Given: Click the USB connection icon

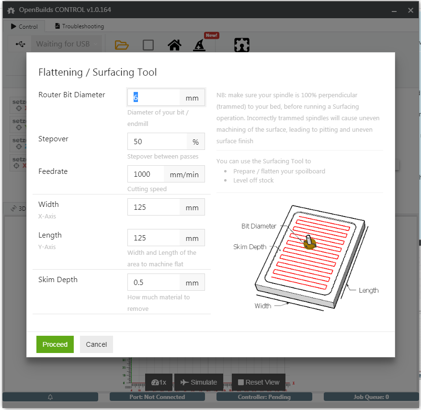Looking at the screenshot, I should (21, 44).
